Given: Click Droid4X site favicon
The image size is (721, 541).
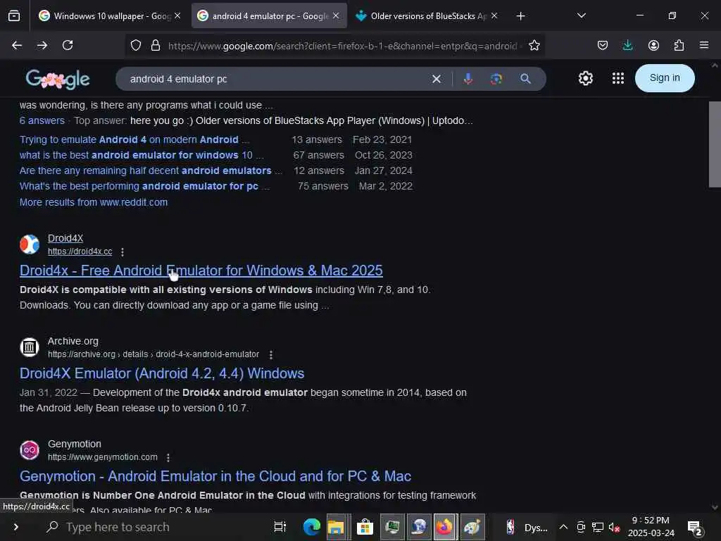Looking at the screenshot, I should 30,244.
